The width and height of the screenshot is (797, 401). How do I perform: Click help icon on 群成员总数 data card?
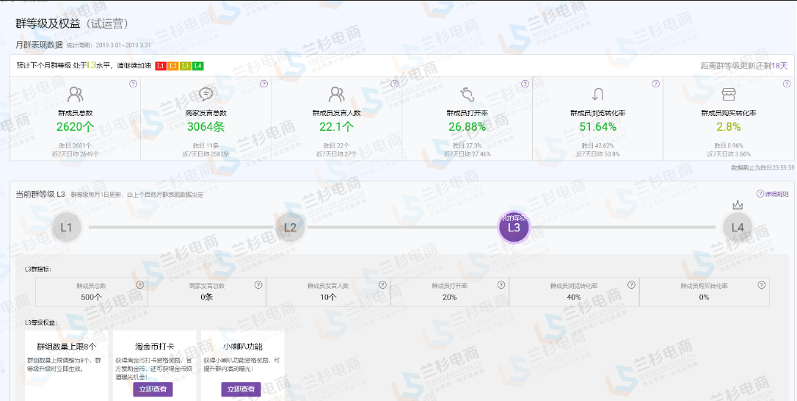point(133,84)
